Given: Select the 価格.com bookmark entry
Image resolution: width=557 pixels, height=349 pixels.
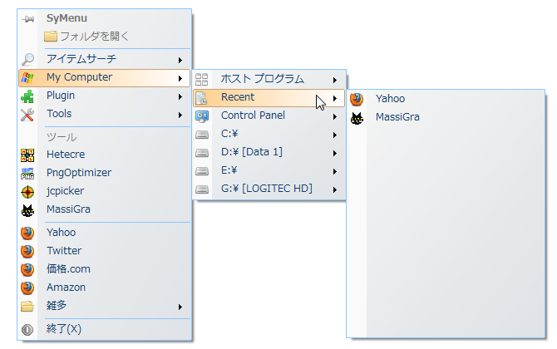Looking at the screenshot, I should point(105,269).
